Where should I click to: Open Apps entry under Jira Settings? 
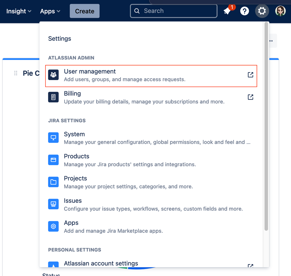tap(151, 227)
